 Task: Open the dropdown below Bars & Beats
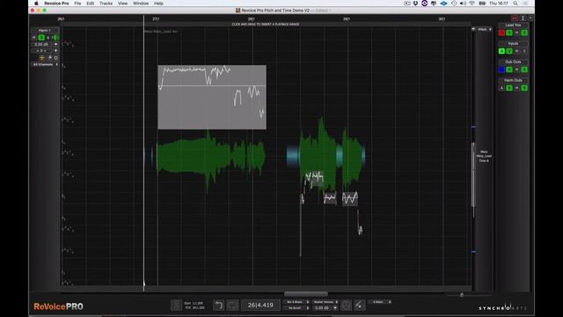point(297,308)
